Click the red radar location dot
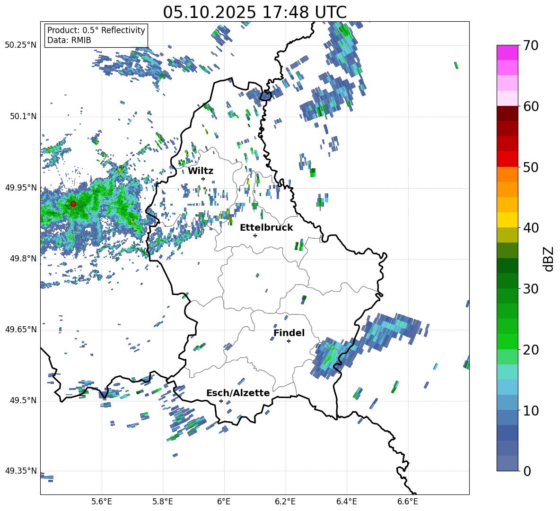The height and width of the screenshot is (511, 560). [73, 204]
